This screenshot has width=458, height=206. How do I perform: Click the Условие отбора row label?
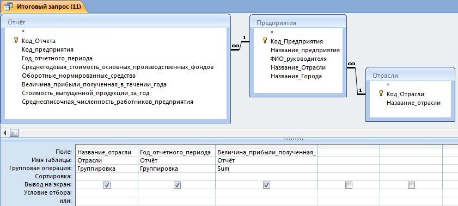click(48, 192)
